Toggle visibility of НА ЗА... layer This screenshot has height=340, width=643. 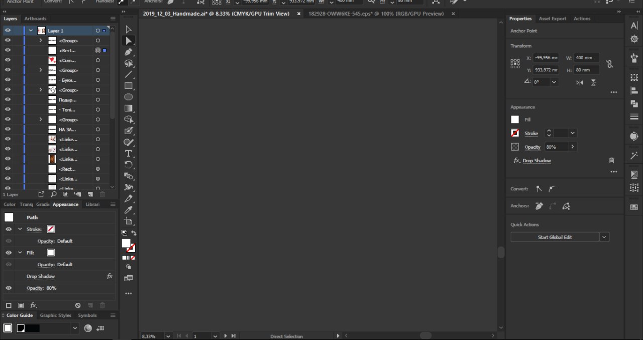(x=8, y=130)
